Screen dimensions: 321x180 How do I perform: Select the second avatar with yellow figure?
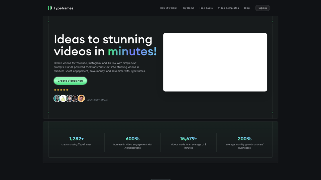coord(63,98)
